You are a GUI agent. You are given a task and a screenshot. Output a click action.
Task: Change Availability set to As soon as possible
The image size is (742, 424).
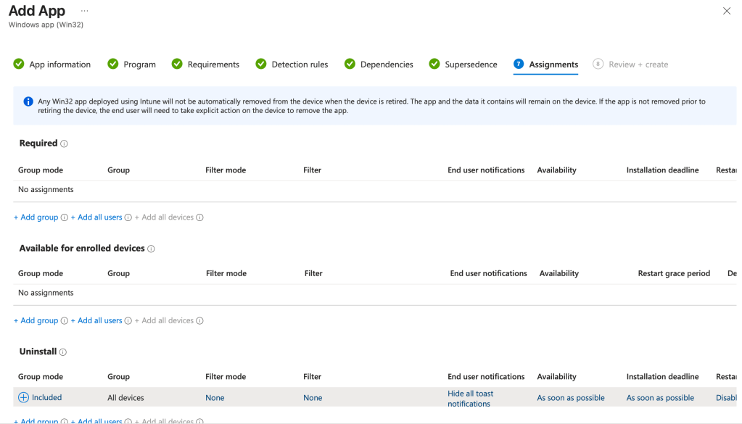pyautogui.click(x=570, y=397)
